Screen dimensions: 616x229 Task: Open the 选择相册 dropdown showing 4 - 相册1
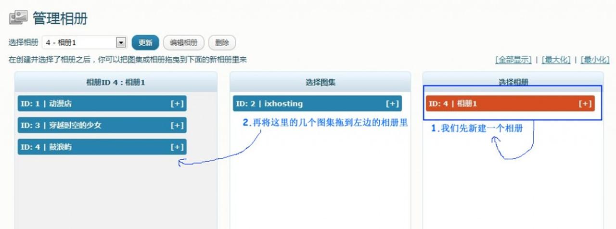tap(84, 43)
